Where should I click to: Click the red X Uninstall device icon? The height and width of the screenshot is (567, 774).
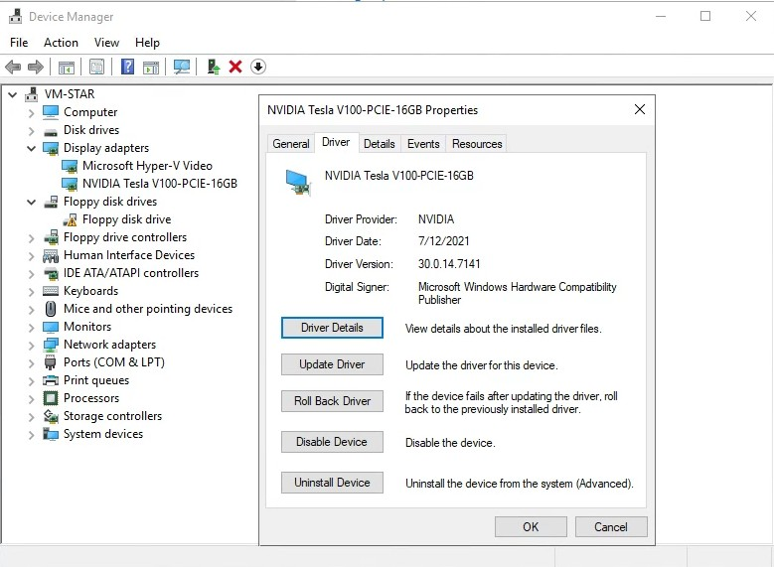pyautogui.click(x=235, y=67)
